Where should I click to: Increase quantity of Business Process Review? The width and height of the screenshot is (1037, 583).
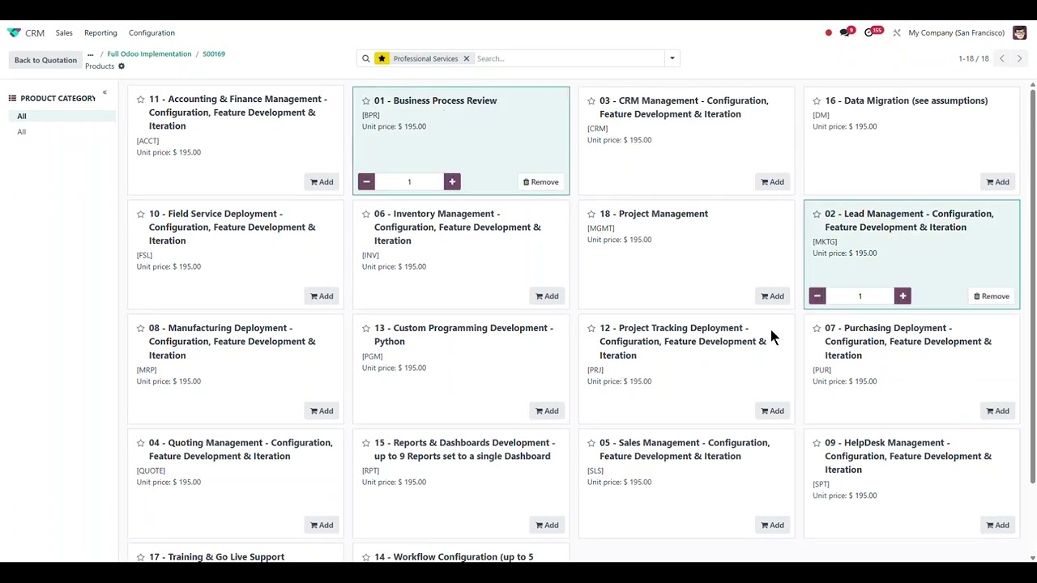[x=452, y=181]
